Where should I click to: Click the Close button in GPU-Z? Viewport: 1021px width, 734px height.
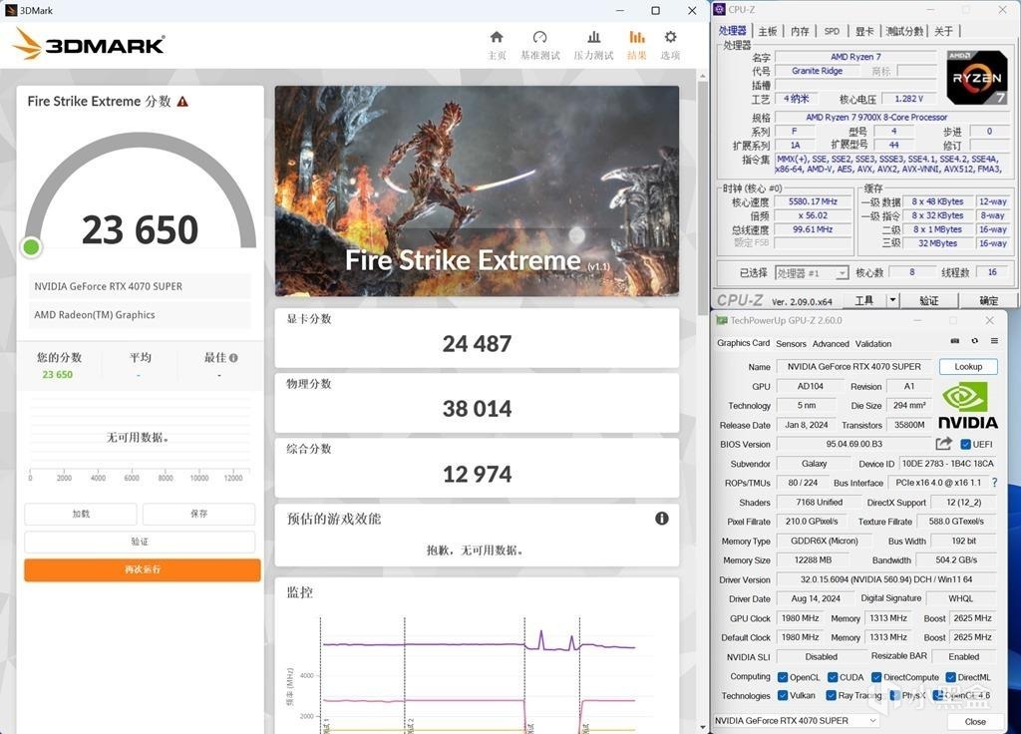(x=975, y=721)
